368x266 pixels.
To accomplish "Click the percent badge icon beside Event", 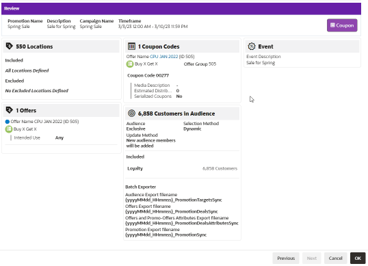I will 252,46.
